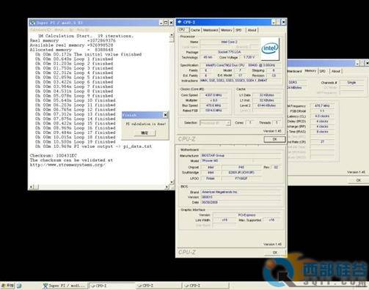Click OK in the CPU-Z memory window
This screenshot has height=290, width=369.
pos(359,180)
